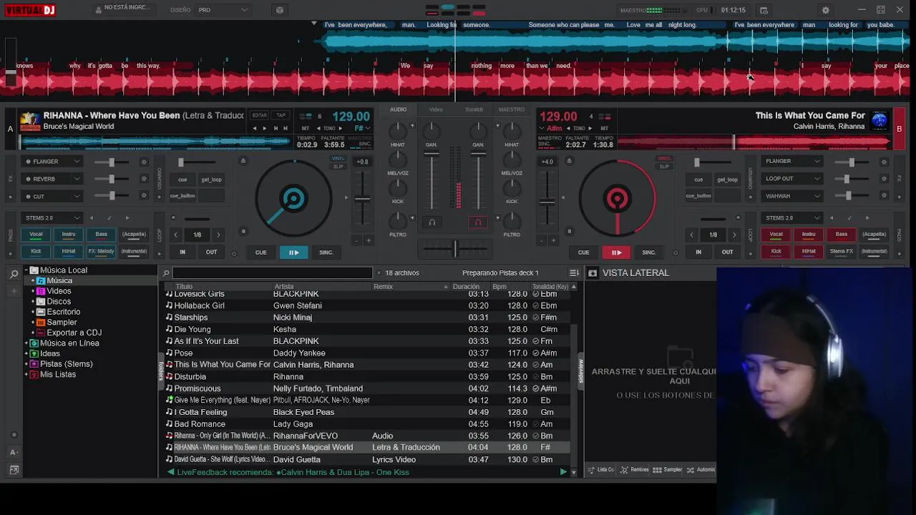The height and width of the screenshot is (515, 916).
Task: Switch to AUDIO mixer tab
Action: (398, 109)
